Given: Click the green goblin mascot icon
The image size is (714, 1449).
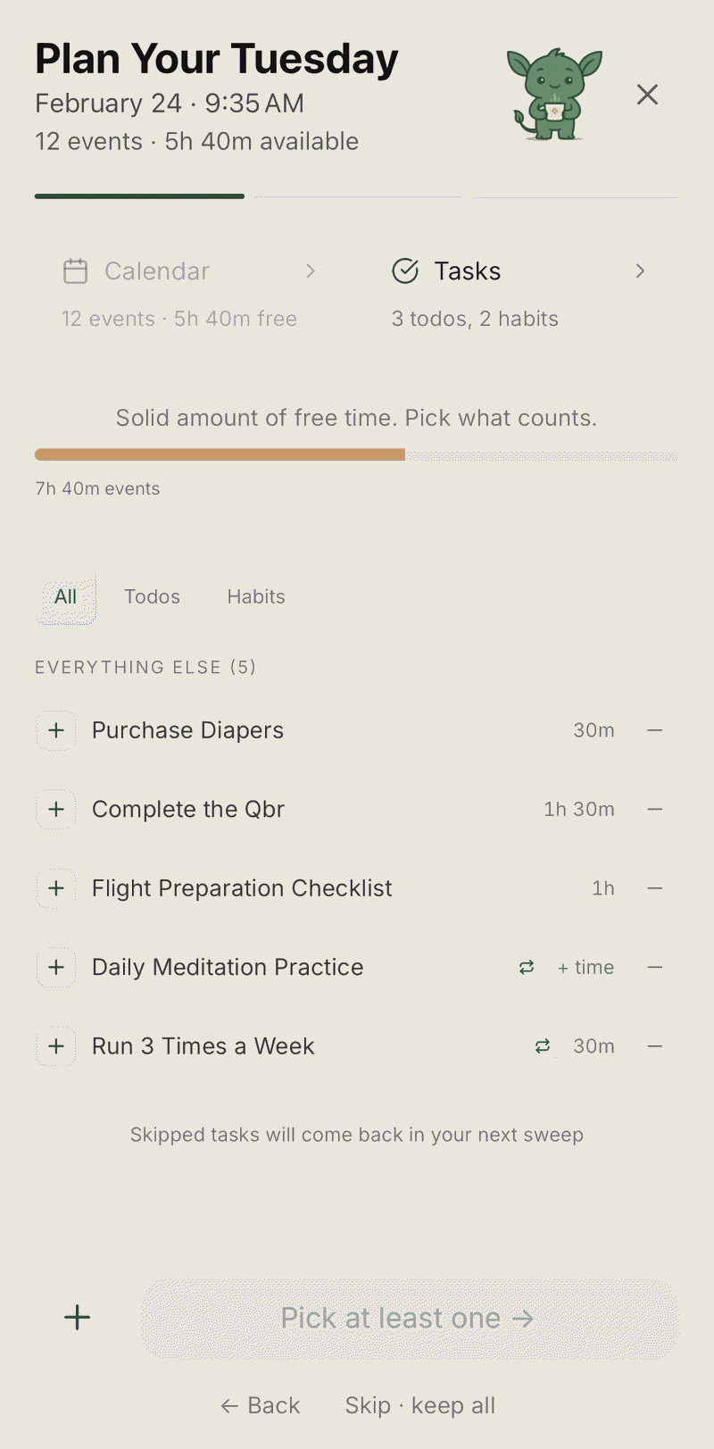Looking at the screenshot, I should click(554, 95).
